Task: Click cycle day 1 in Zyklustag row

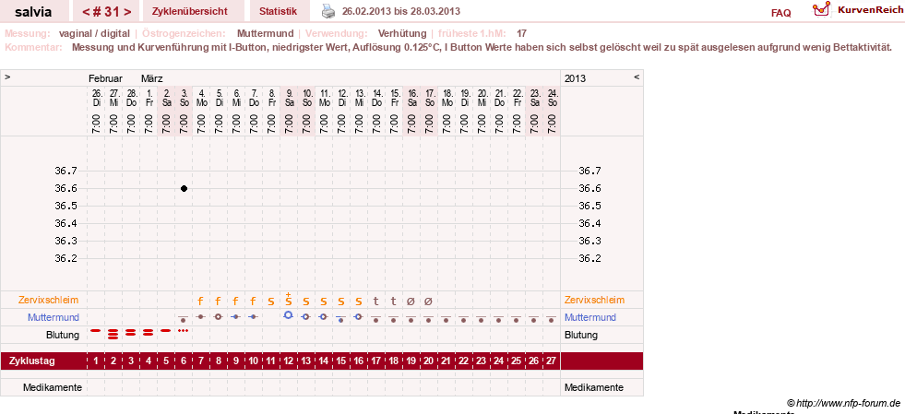Action: [x=96, y=361]
